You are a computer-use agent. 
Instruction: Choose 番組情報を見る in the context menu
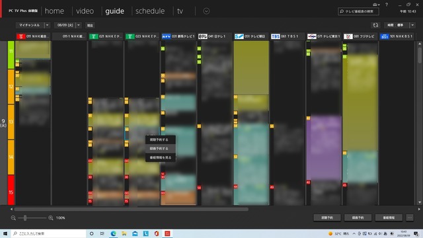tap(161, 157)
